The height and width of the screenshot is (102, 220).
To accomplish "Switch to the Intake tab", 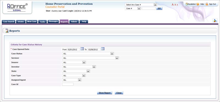I will (21, 22).
